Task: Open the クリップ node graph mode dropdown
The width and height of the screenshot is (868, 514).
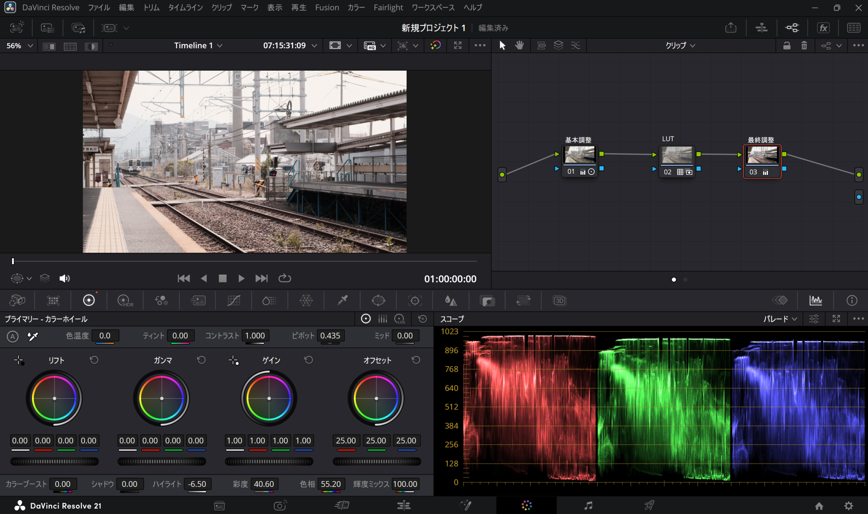Action: click(680, 45)
